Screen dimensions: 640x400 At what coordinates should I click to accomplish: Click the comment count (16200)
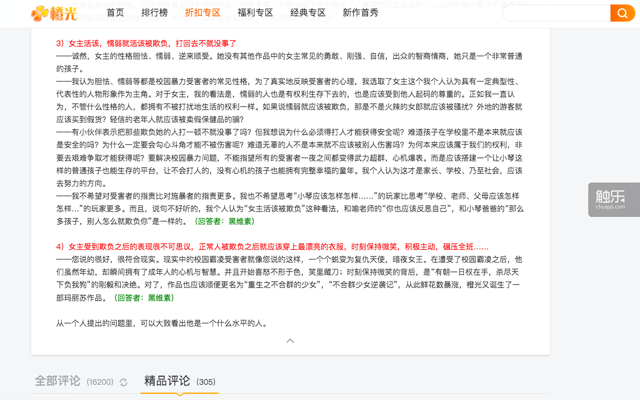100,382
